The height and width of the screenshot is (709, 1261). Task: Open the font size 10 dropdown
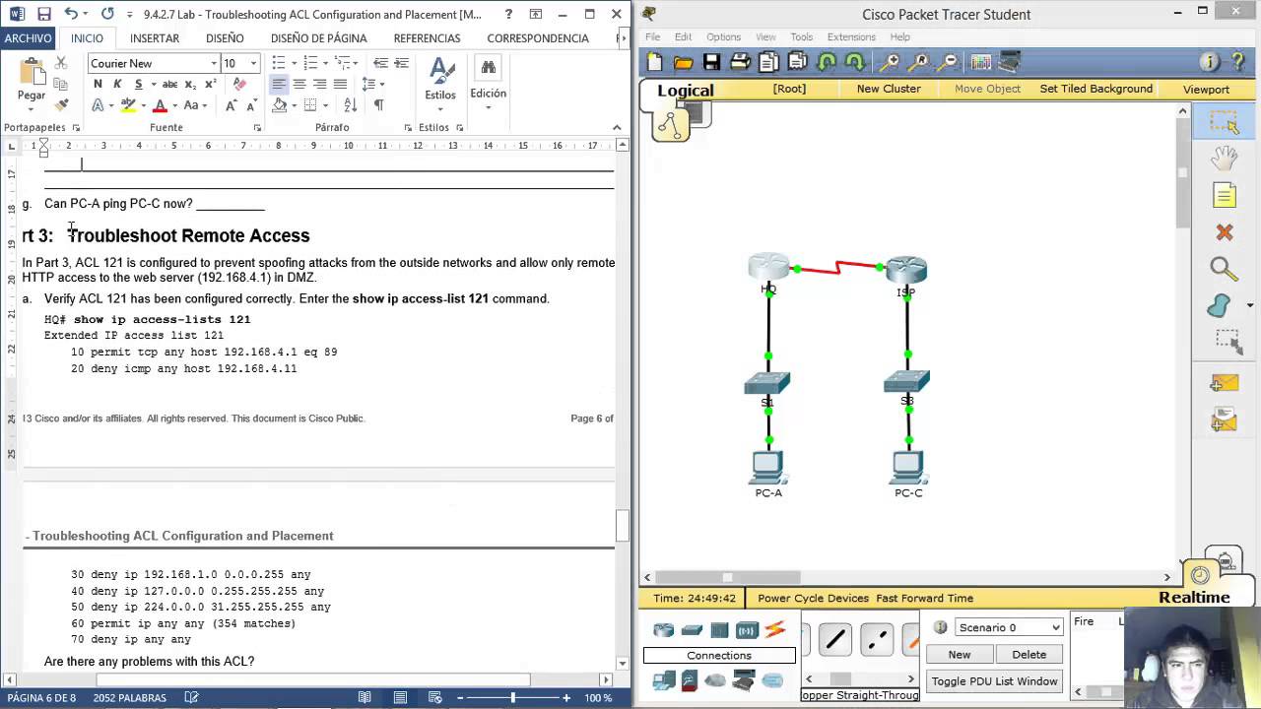tap(253, 63)
